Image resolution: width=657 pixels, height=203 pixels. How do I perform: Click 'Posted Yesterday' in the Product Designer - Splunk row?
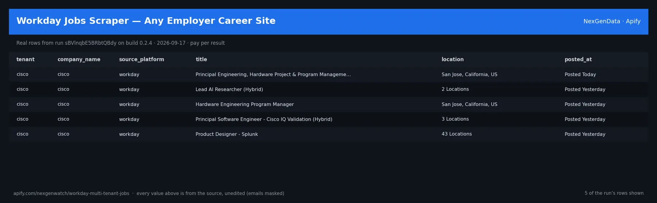585,134
